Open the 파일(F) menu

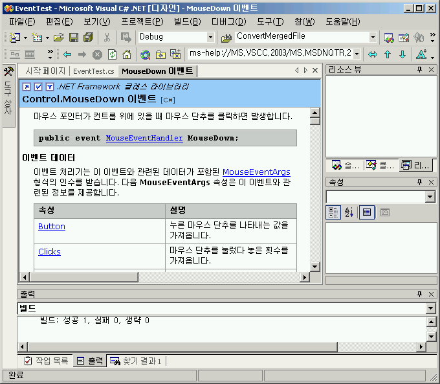[x=22, y=21]
